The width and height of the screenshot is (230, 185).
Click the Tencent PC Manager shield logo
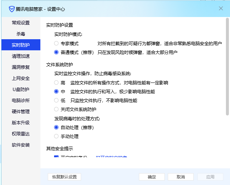pyautogui.click(x=12, y=9)
